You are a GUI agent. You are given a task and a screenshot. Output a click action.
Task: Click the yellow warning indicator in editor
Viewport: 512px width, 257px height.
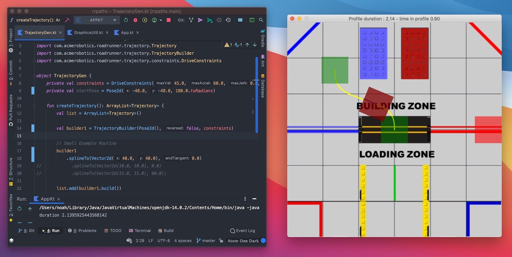[228, 45]
